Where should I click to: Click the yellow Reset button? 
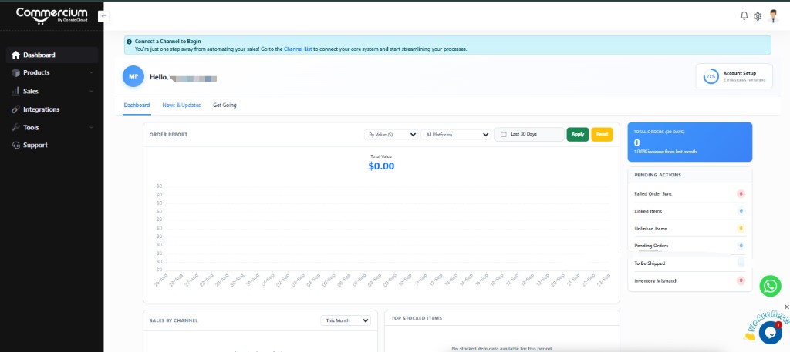click(602, 134)
